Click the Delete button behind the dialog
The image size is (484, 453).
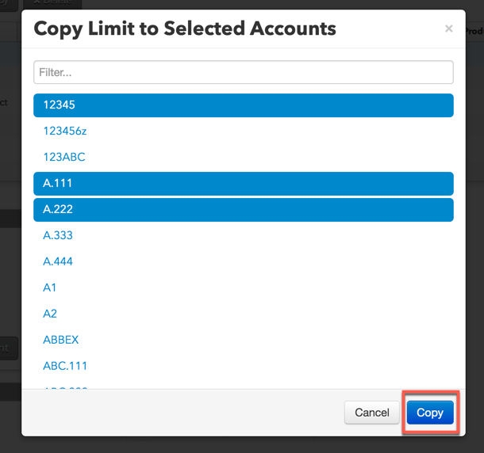(x=52, y=4)
